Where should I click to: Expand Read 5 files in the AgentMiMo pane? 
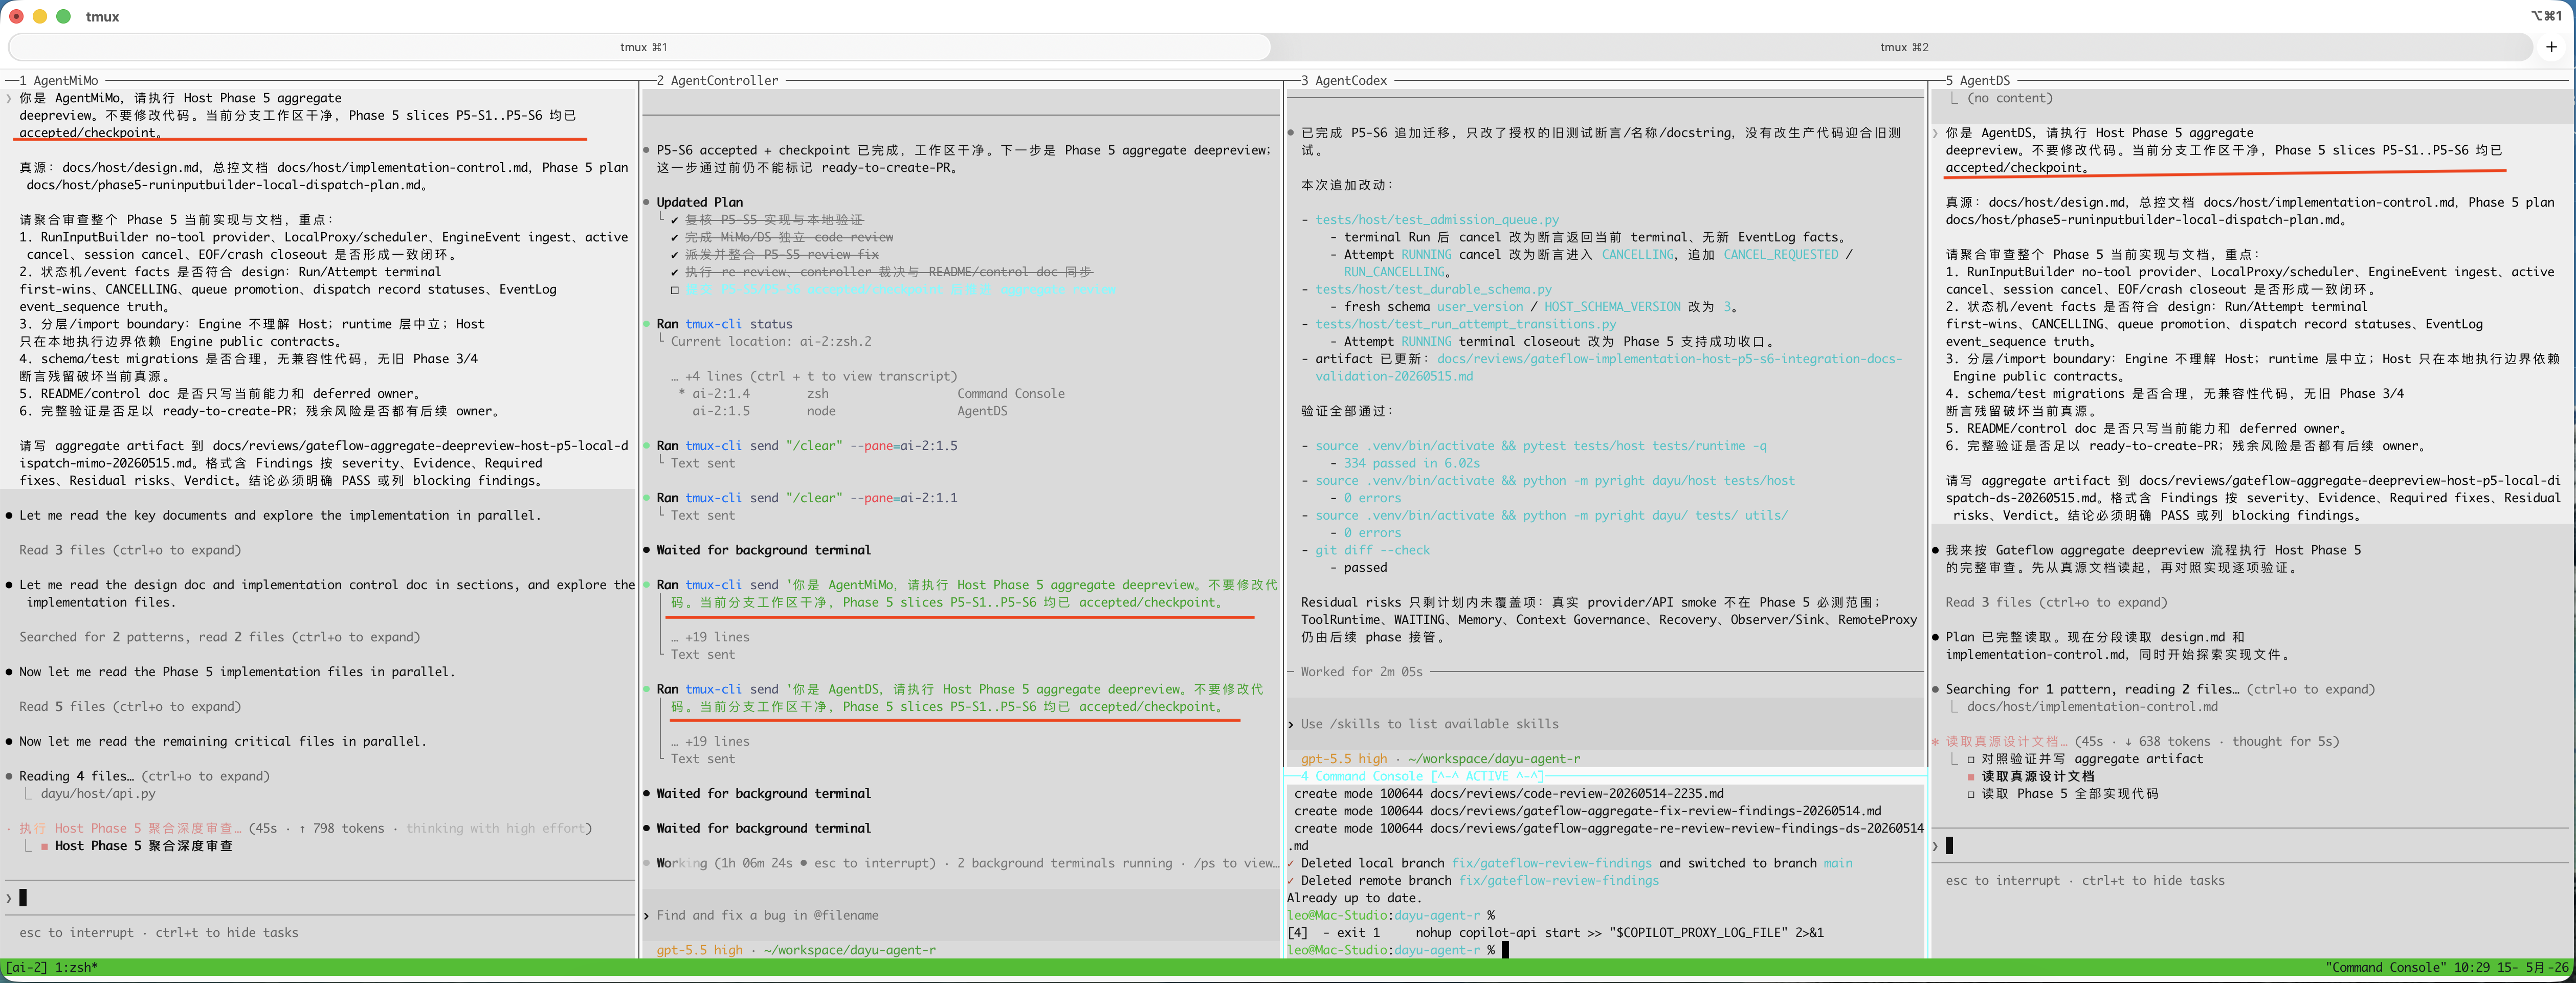pyautogui.click(x=130, y=707)
